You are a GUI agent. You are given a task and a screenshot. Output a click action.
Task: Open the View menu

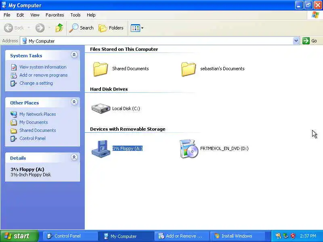pyautogui.click(x=35, y=15)
